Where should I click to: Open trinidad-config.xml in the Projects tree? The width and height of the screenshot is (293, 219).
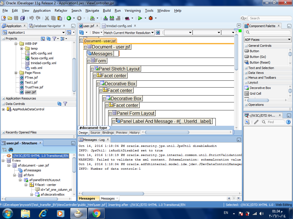[x=43, y=63]
